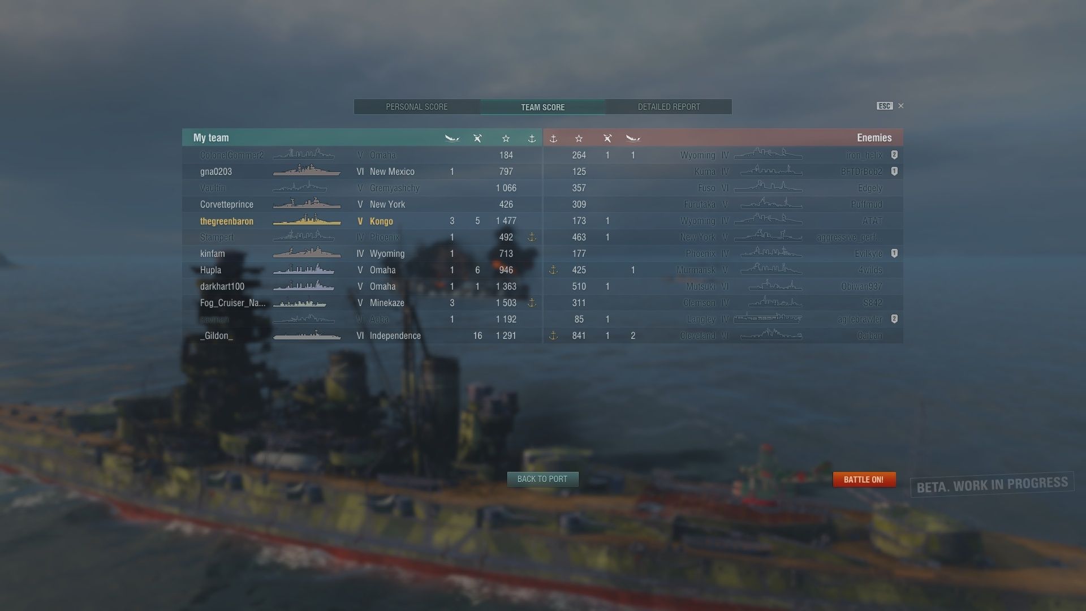
Task: Click the planes shot down icon in Enemies header
Action: click(x=607, y=138)
